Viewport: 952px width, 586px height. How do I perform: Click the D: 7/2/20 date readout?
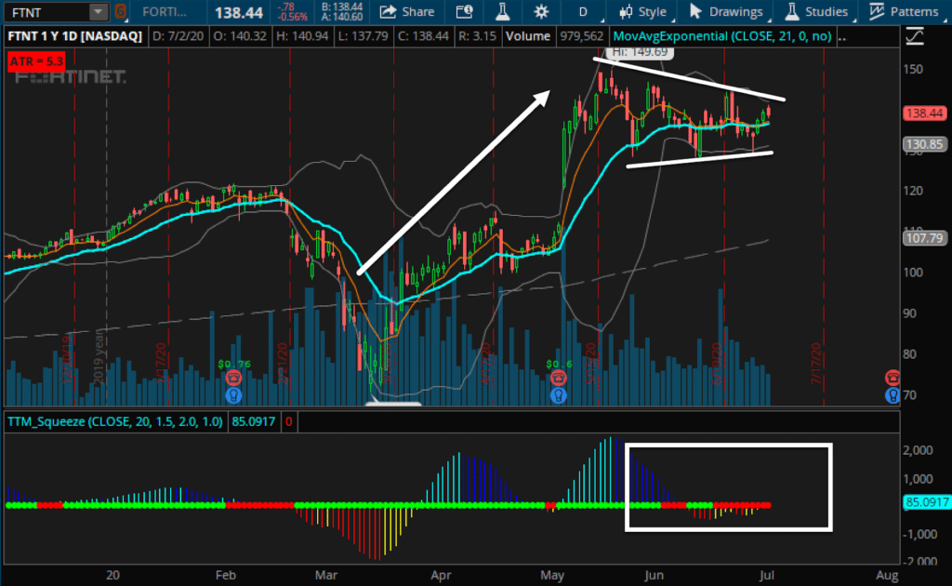click(x=178, y=36)
